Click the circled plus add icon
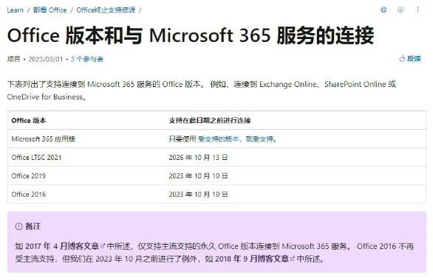The image size is (433, 280). (400, 10)
